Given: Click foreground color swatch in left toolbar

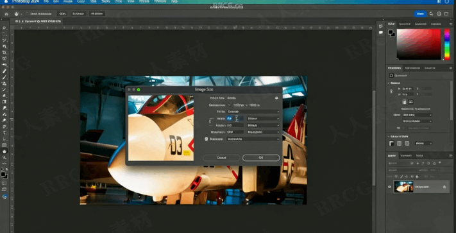Looking at the screenshot, I should [3, 174].
